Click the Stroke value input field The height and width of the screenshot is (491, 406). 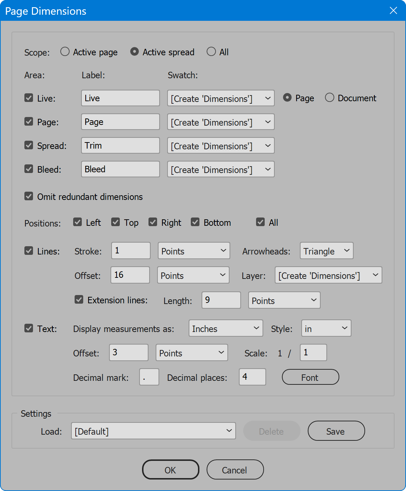131,251
